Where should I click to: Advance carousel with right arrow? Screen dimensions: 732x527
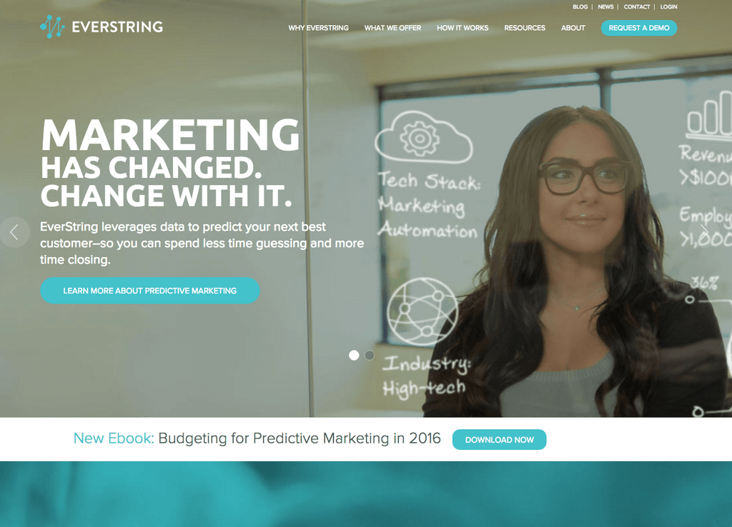704,232
